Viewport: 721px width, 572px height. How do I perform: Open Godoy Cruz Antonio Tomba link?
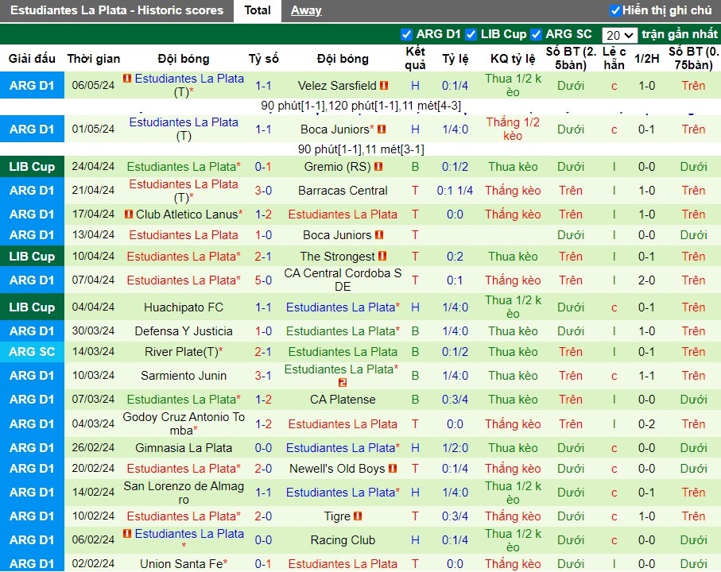(184, 423)
